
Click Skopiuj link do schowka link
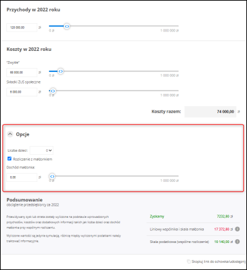[x=218, y=262]
